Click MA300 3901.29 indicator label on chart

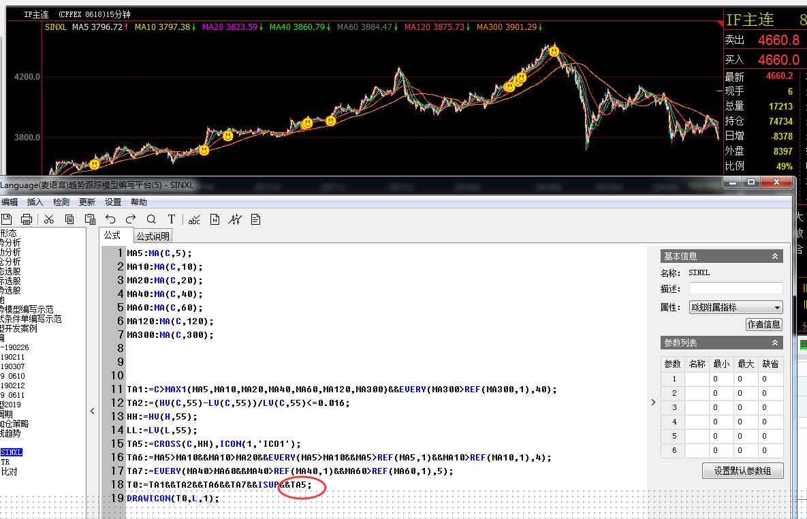click(x=509, y=27)
